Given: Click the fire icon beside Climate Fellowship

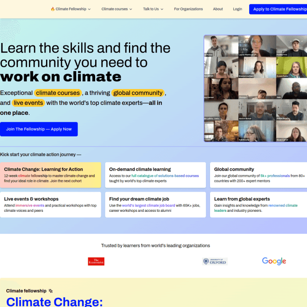Looking at the screenshot, I should coord(53,9).
